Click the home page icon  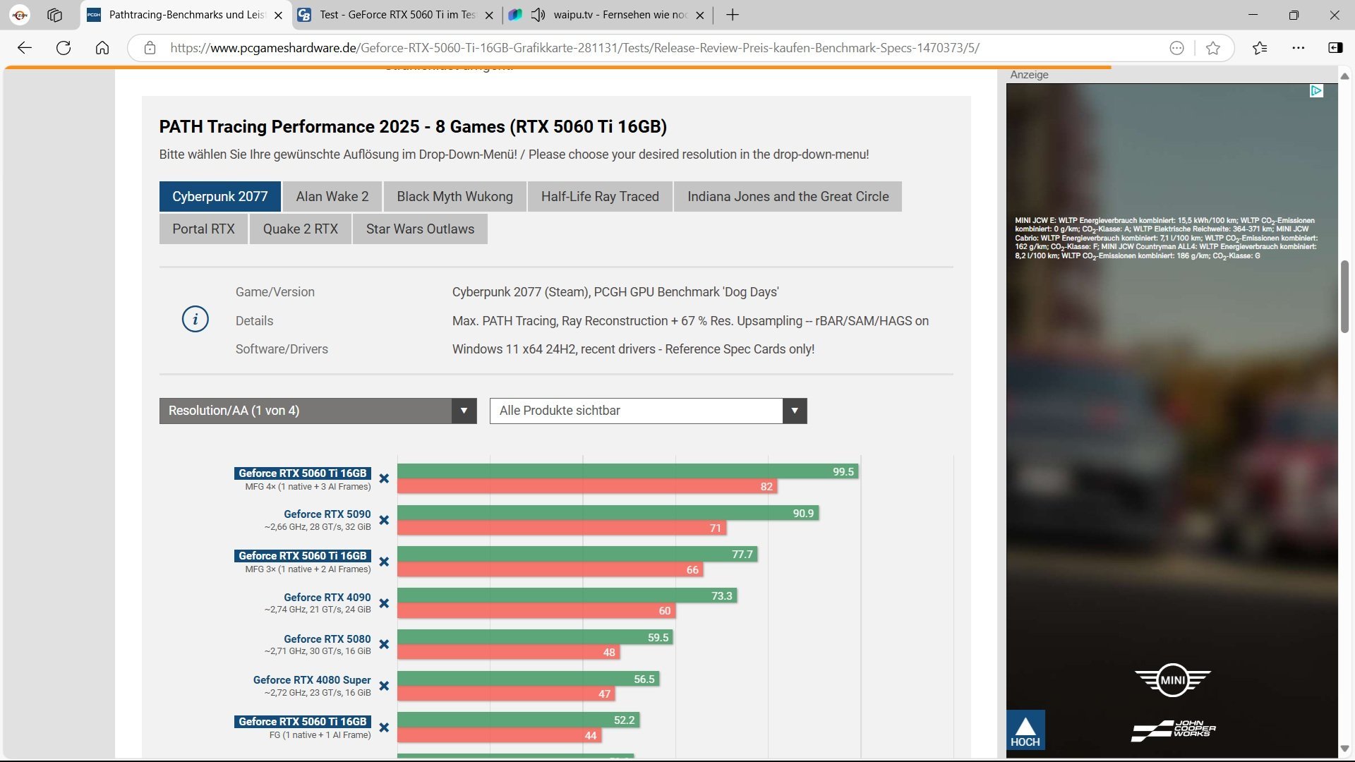pyautogui.click(x=102, y=48)
